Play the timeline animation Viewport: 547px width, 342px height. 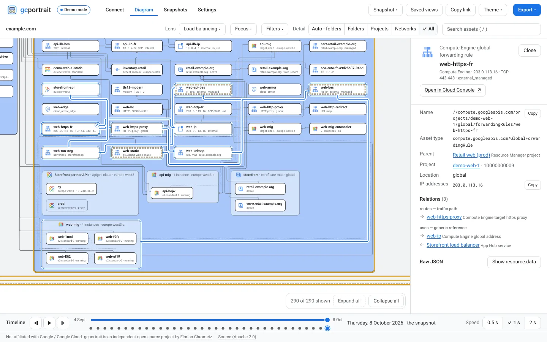49,323
